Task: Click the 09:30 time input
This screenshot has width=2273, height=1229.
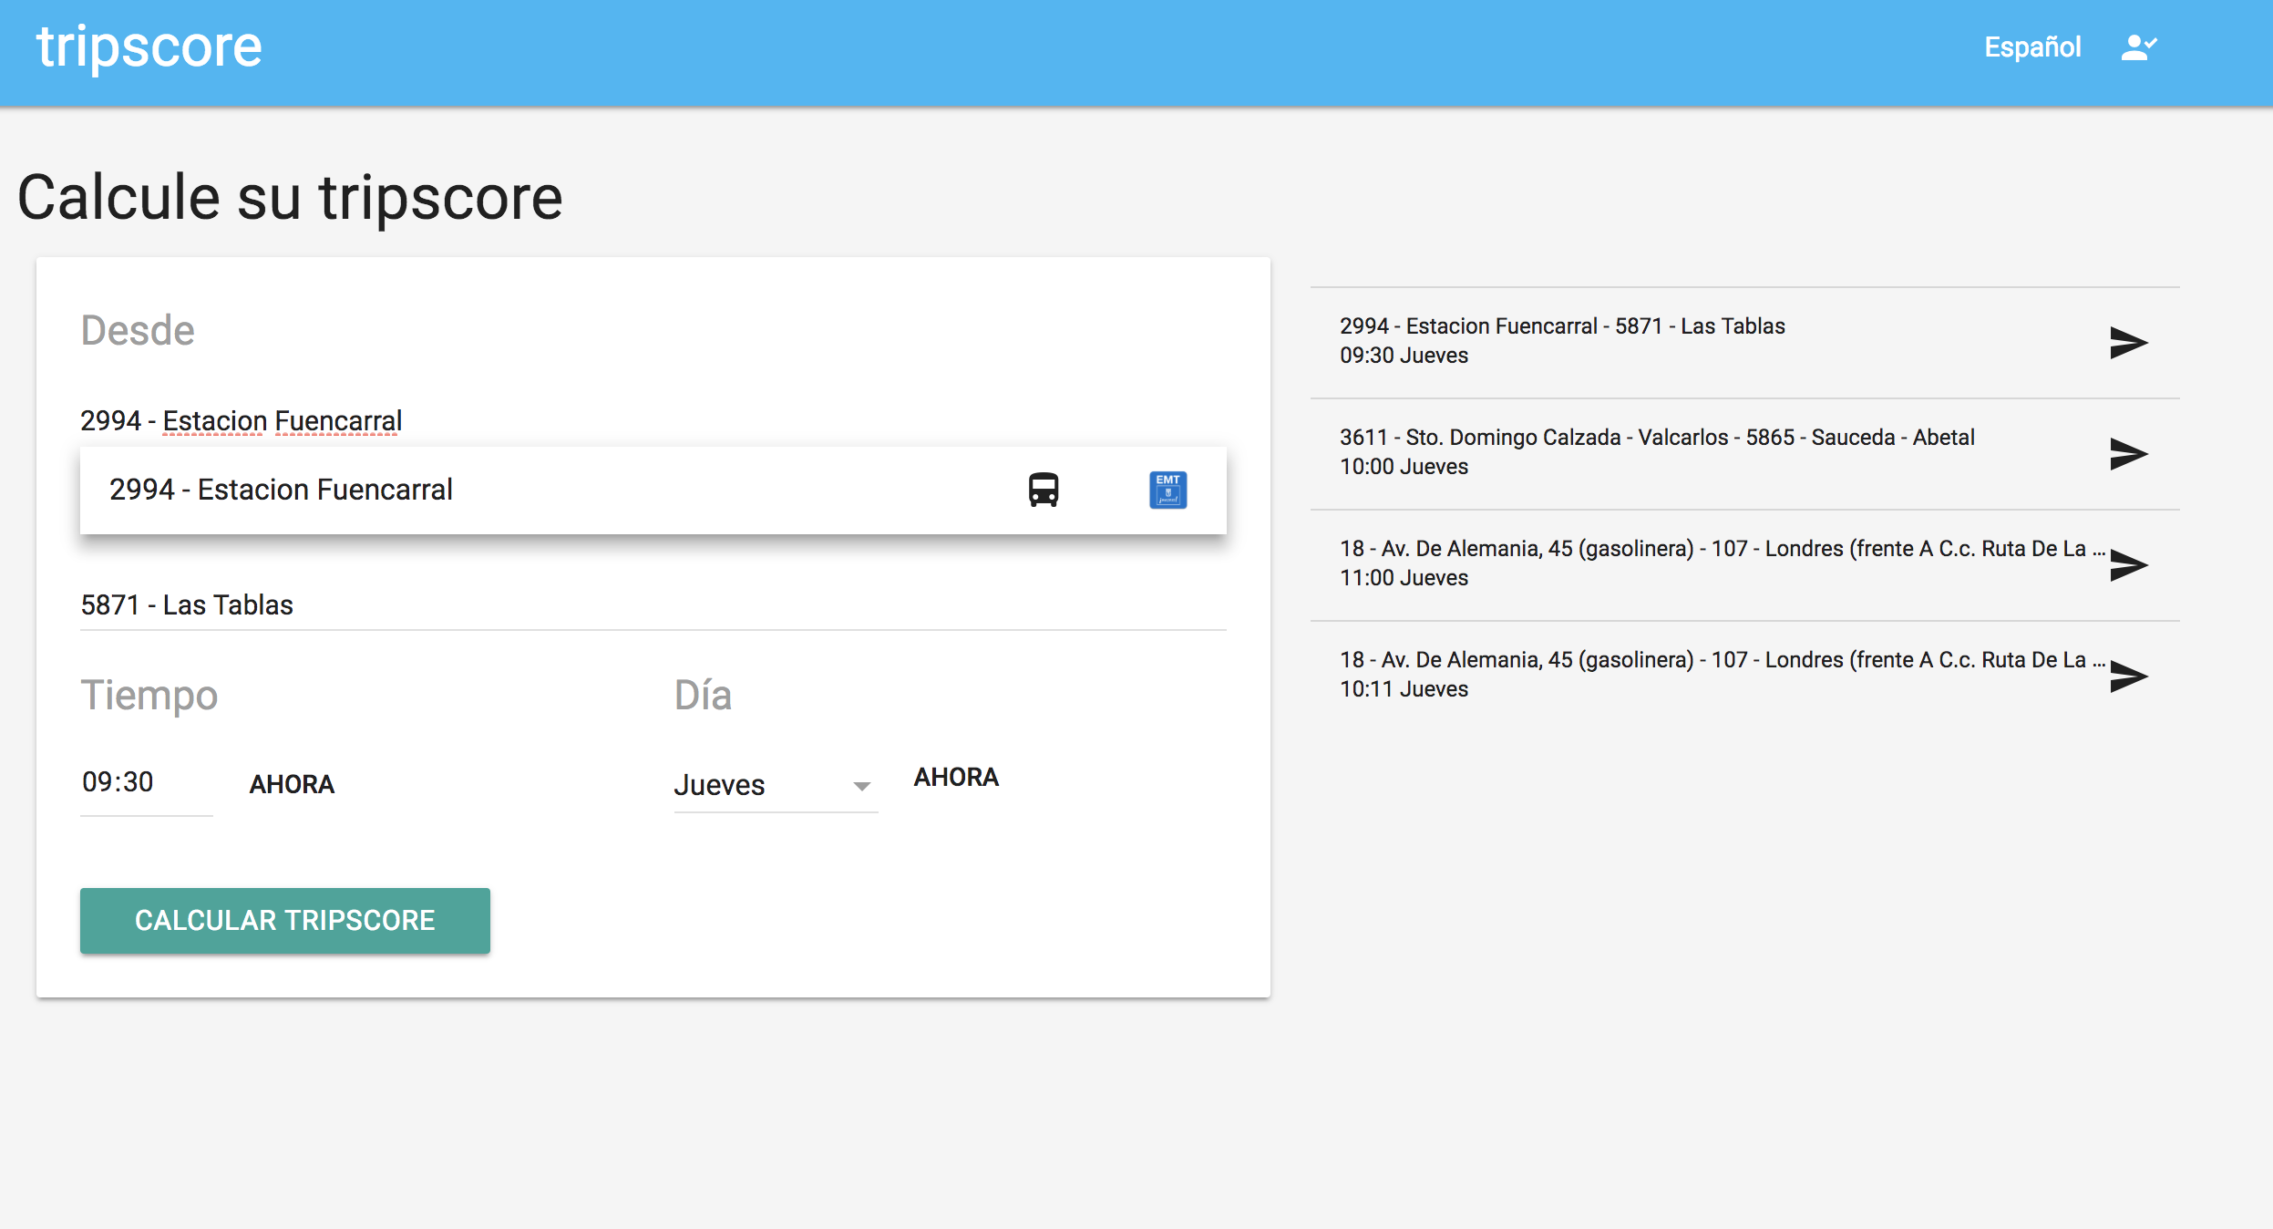Action: point(146,783)
